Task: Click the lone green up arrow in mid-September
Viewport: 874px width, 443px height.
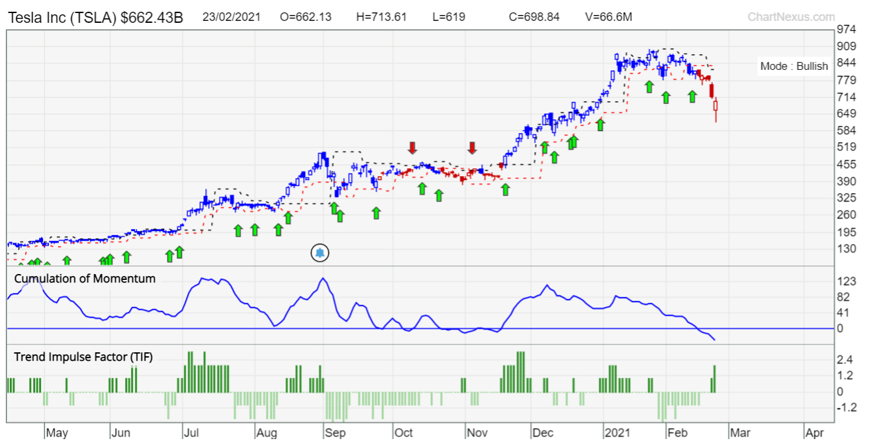Action: point(376,212)
